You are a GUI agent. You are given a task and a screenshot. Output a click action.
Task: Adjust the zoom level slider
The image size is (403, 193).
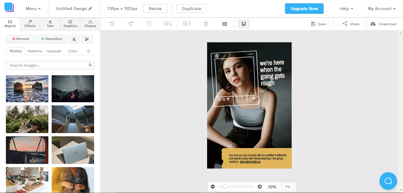[226, 187]
